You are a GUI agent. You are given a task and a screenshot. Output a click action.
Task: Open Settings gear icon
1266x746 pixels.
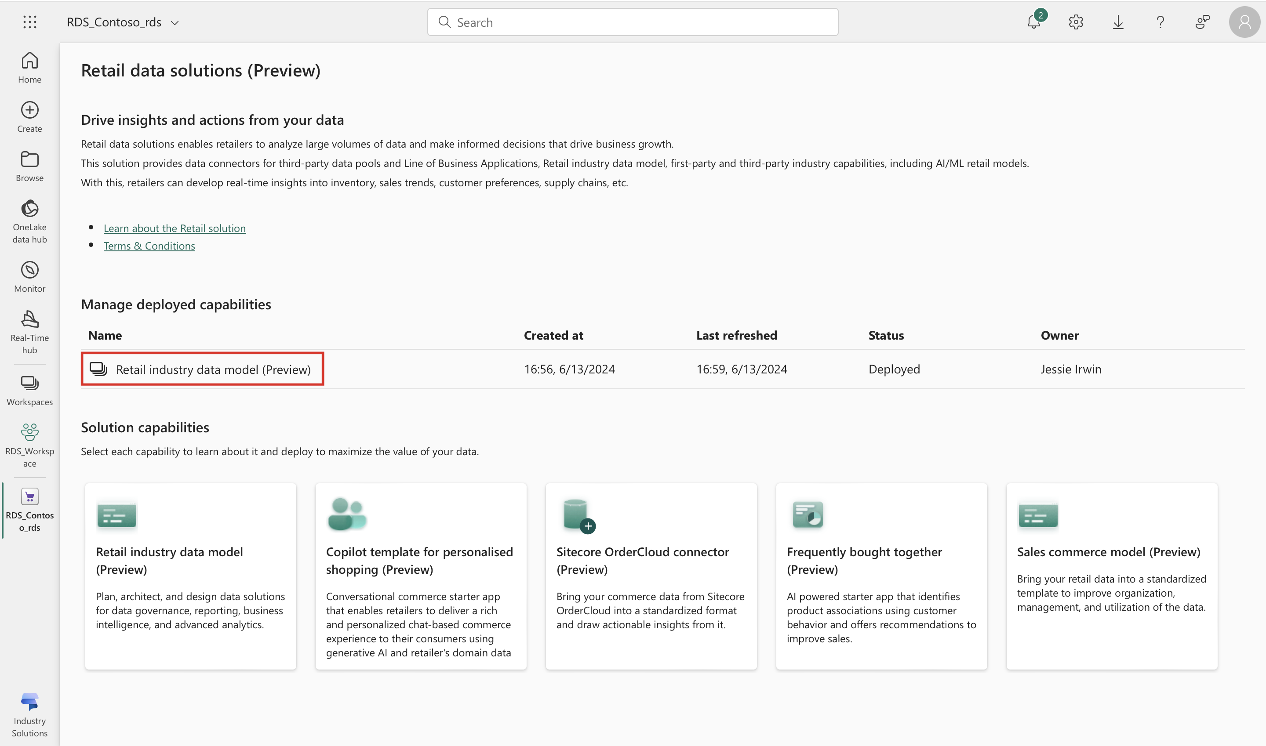[x=1076, y=22]
